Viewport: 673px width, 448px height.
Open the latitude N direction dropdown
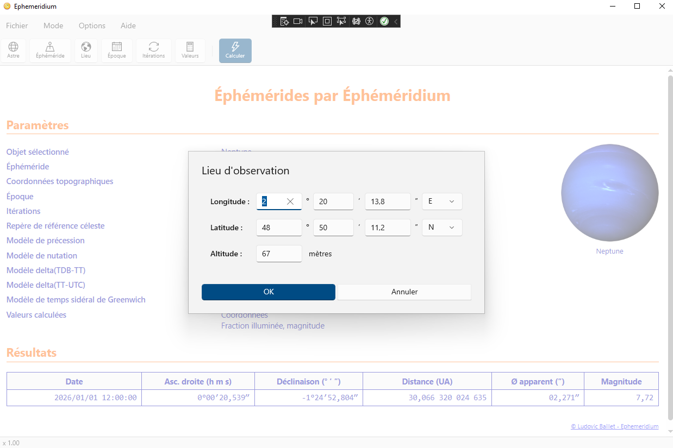[x=442, y=228]
